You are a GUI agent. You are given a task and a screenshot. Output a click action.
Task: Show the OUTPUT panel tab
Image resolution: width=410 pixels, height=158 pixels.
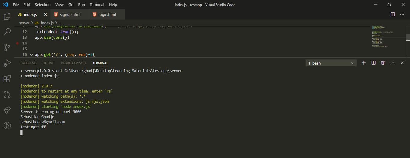(x=49, y=63)
